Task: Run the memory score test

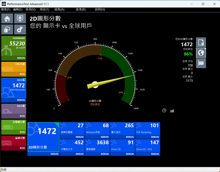Action: tap(14, 132)
